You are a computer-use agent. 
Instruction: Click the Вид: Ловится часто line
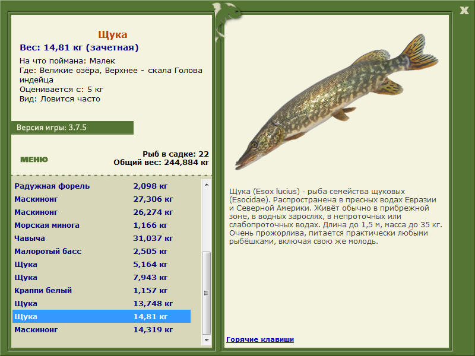pyautogui.click(x=60, y=98)
